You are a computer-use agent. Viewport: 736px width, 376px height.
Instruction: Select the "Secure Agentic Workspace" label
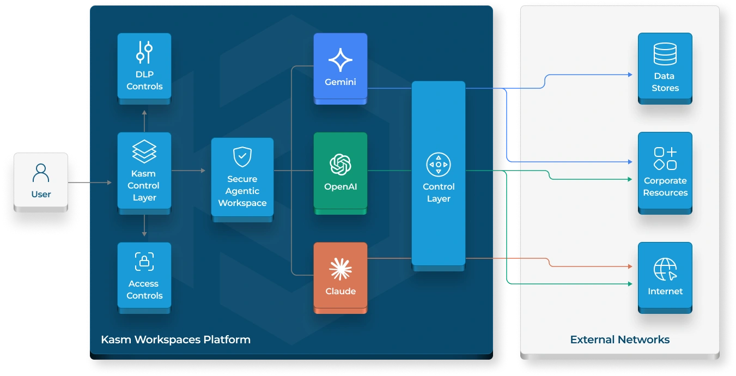(x=242, y=191)
